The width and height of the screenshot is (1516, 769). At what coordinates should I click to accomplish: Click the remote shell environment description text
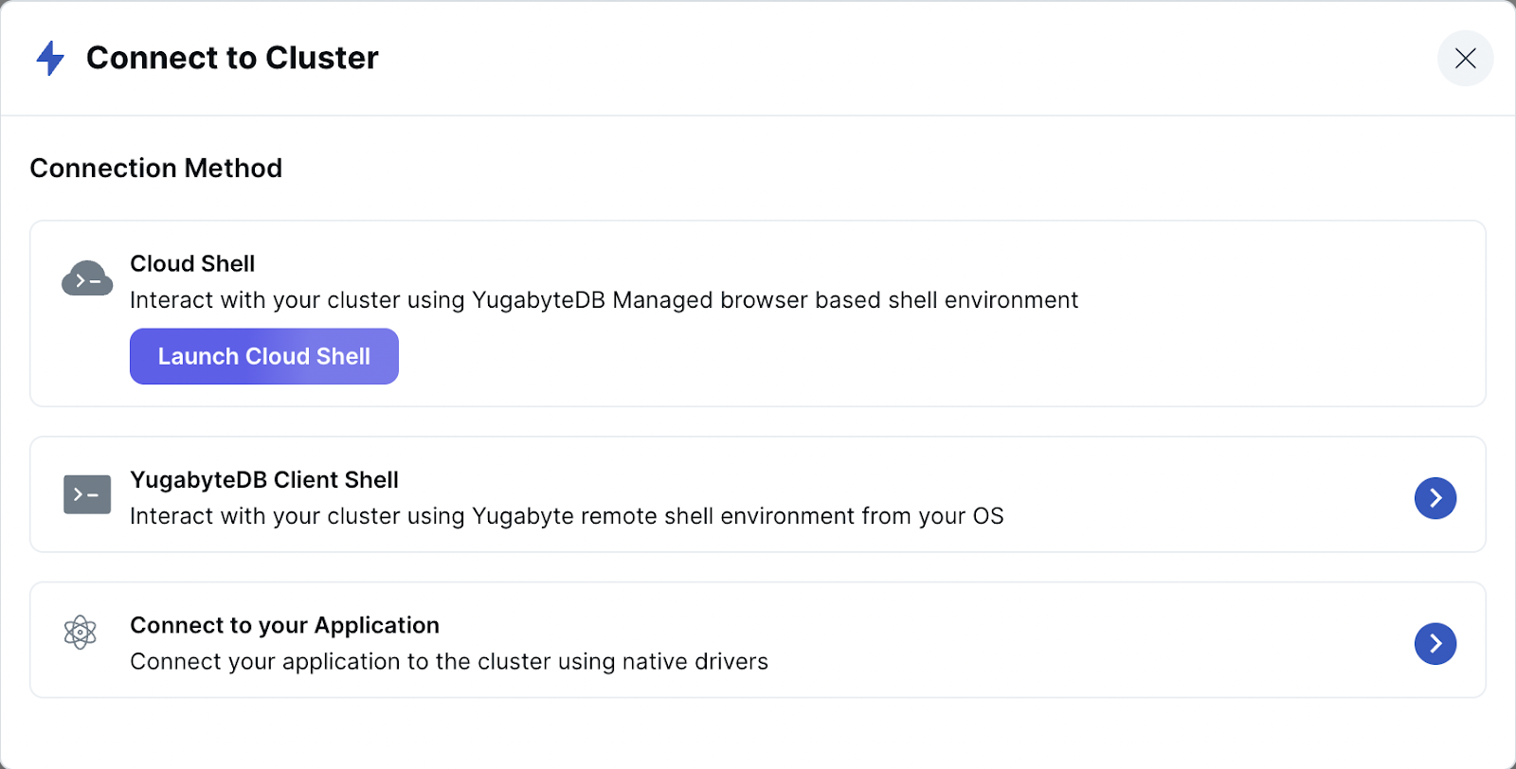point(567,516)
